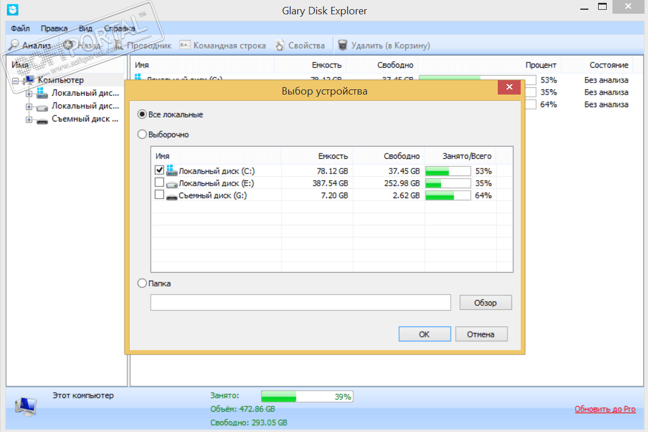Click the Занято 39% progress bar in status bar
Viewport: 648px width, 432px height.
tap(307, 396)
